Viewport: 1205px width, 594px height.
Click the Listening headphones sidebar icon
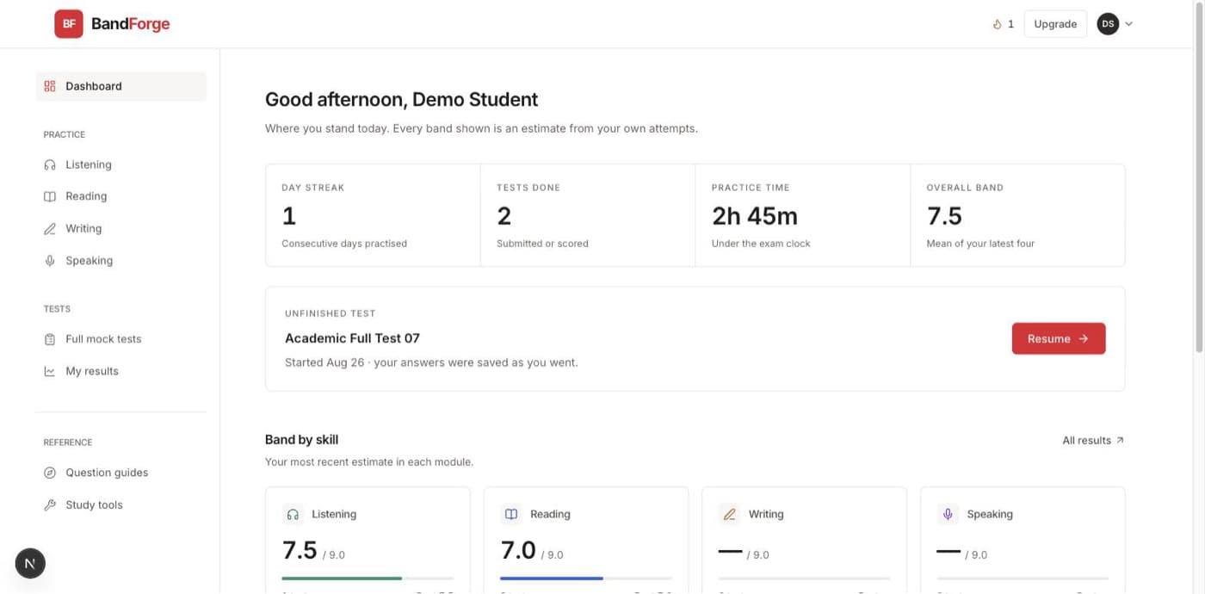tap(50, 164)
